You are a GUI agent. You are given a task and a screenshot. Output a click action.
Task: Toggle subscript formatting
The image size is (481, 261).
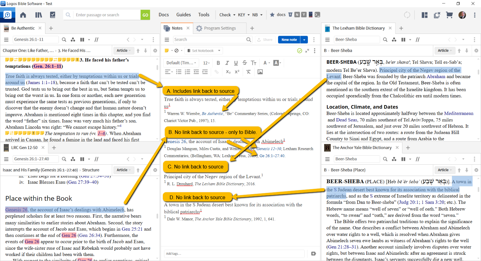click(228, 72)
